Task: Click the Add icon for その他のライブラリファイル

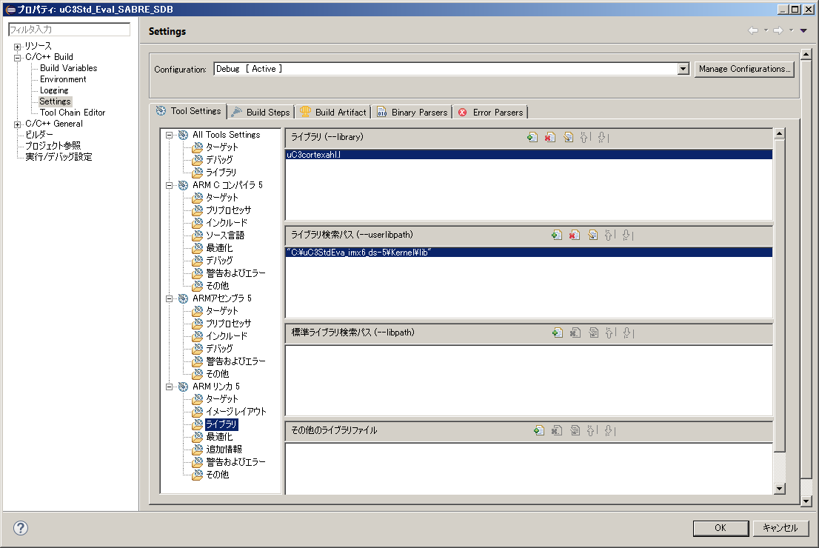Action: (x=539, y=430)
